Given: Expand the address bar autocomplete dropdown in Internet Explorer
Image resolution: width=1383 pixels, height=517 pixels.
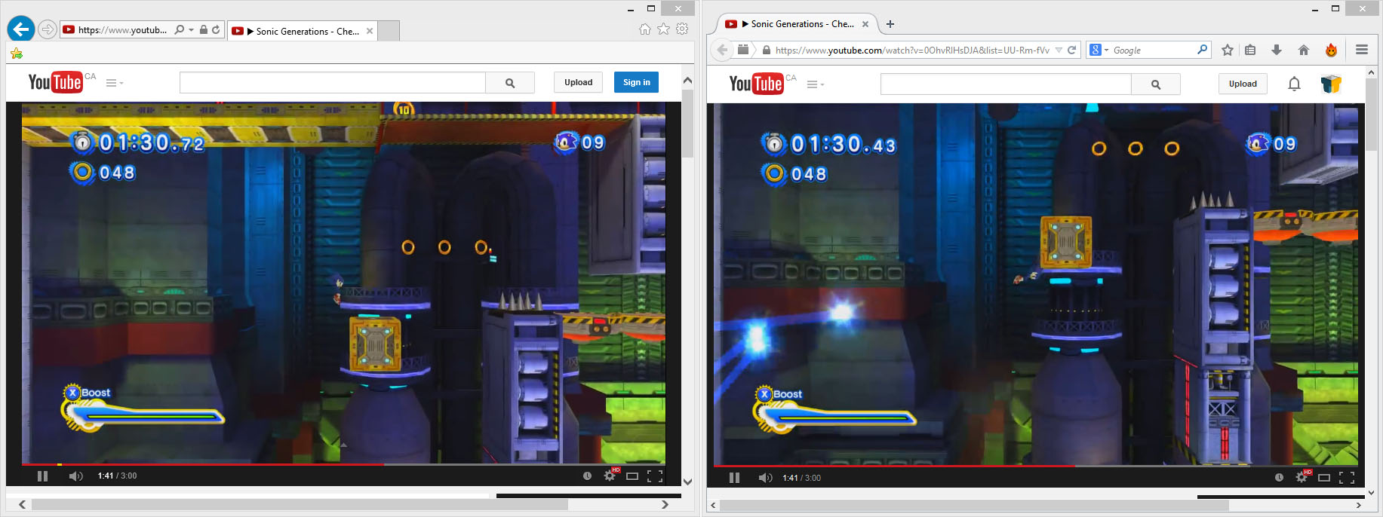Looking at the screenshot, I should point(191,30).
